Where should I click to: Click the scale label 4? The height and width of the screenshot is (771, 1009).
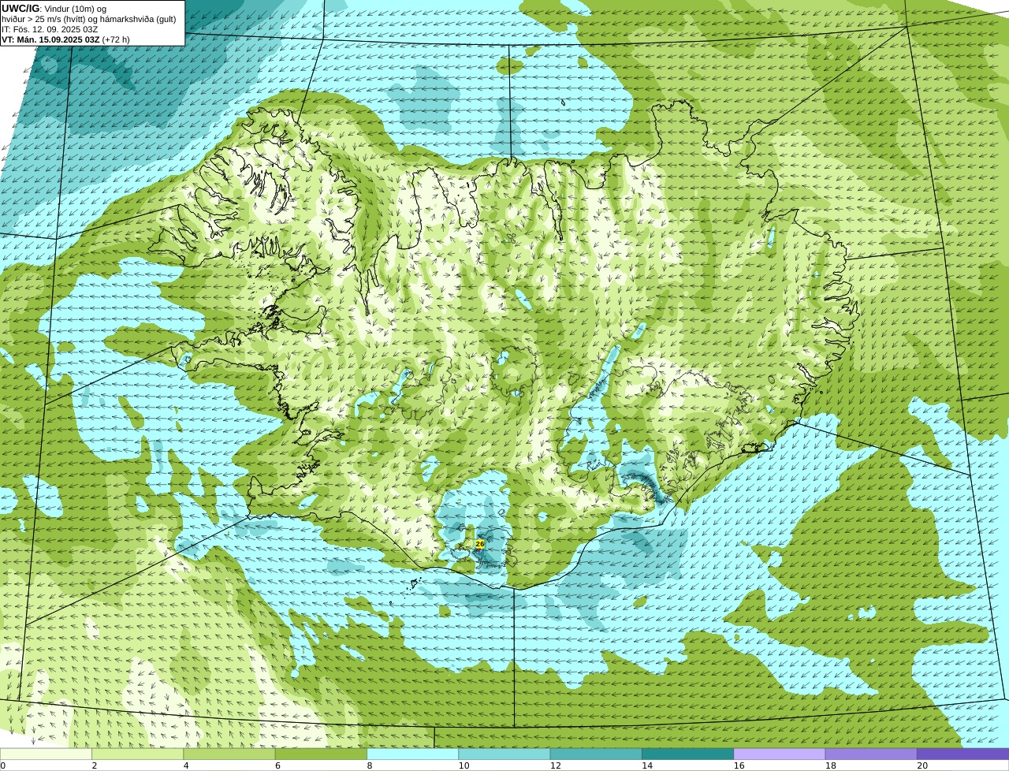[186, 765]
